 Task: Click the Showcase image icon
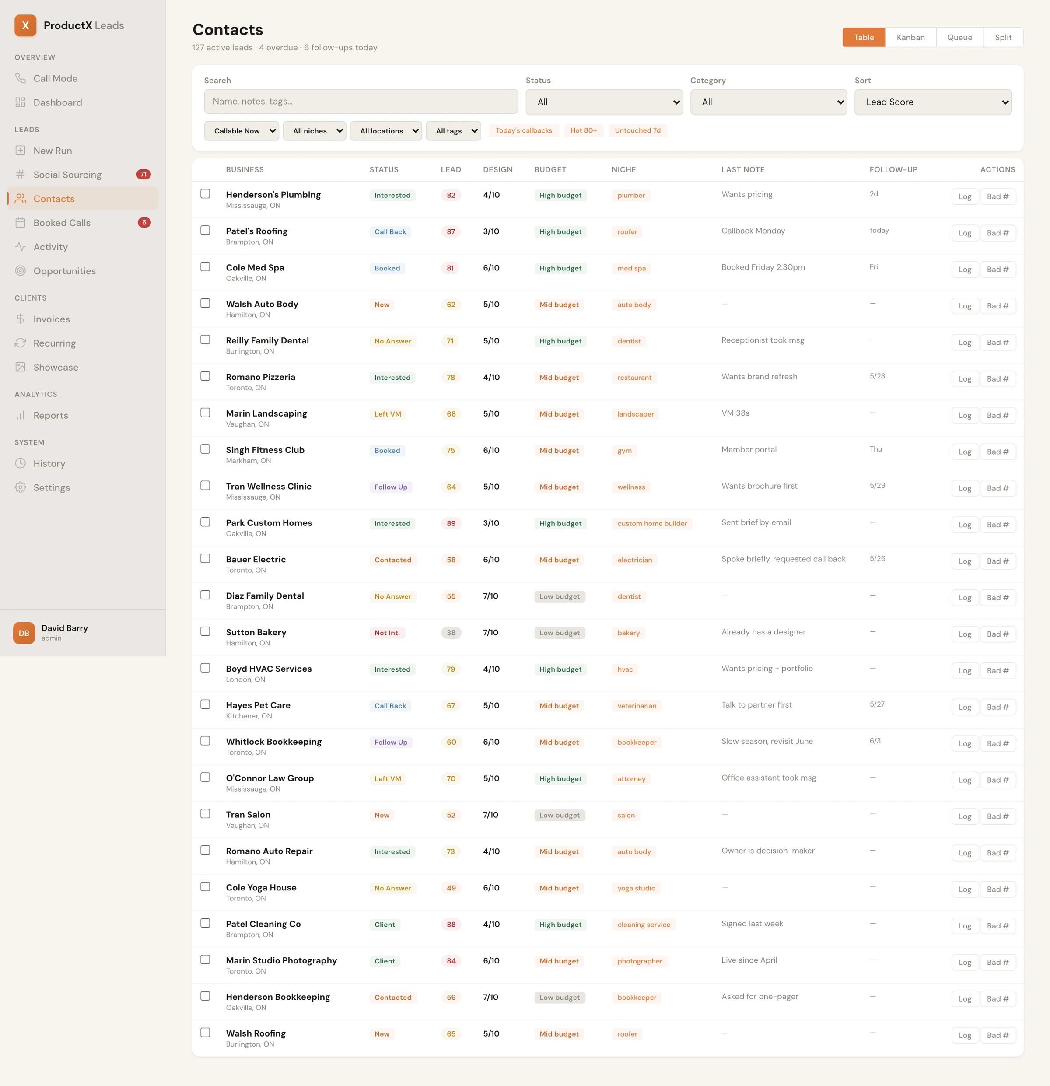tap(21, 368)
